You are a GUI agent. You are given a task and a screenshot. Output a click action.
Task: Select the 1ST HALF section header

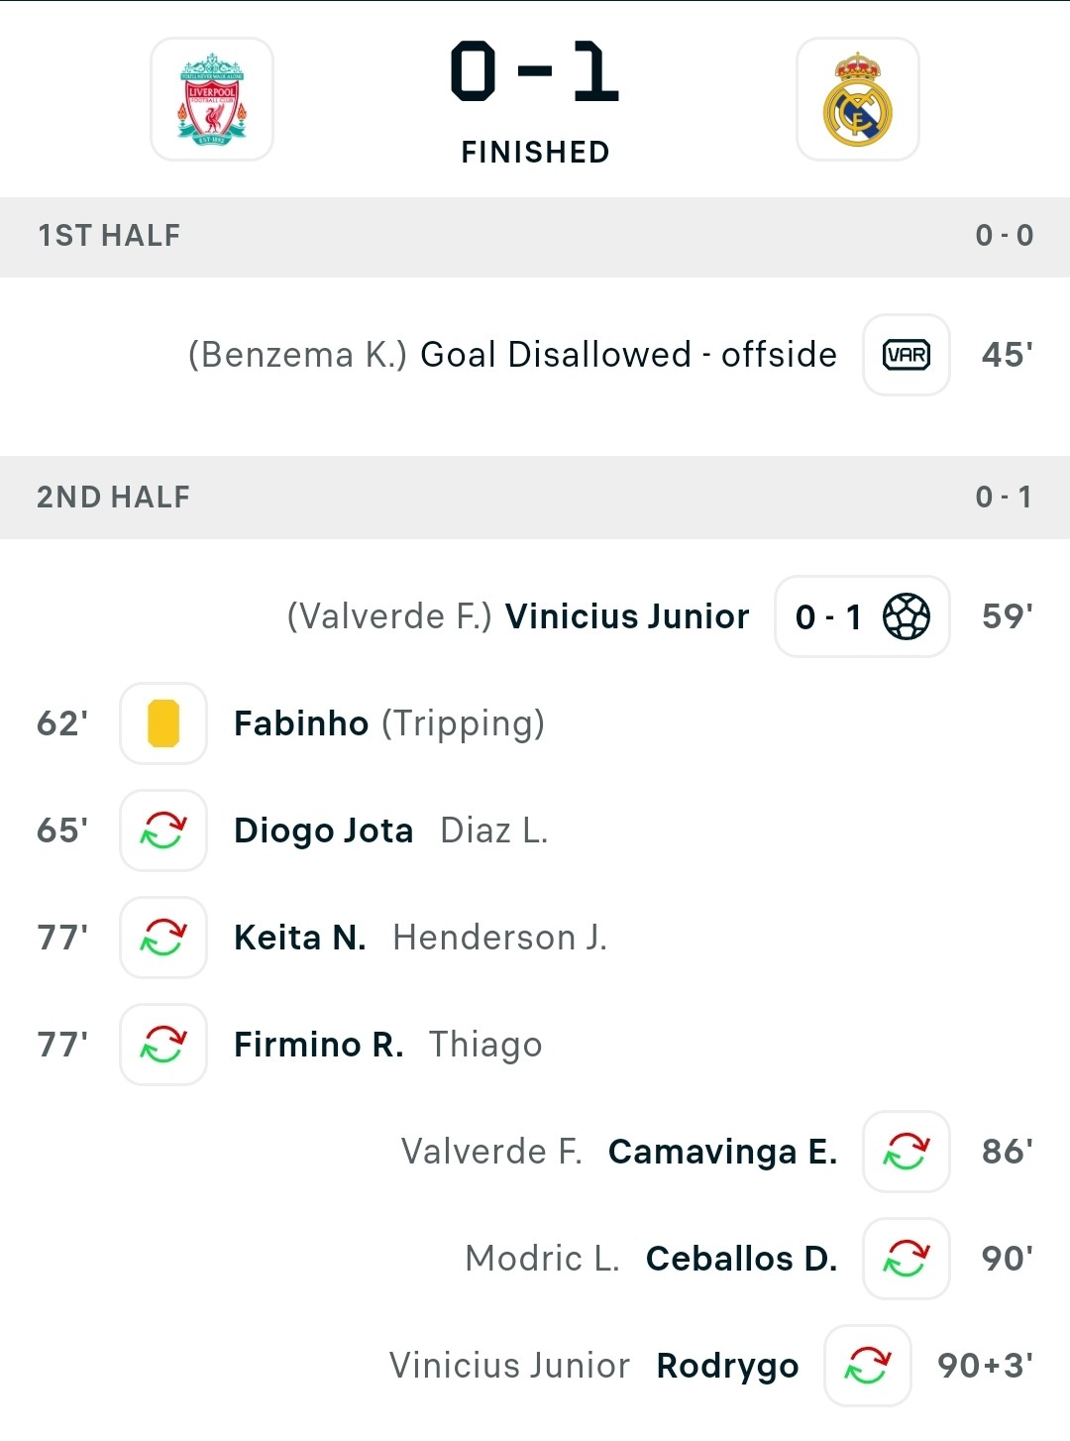(x=535, y=236)
